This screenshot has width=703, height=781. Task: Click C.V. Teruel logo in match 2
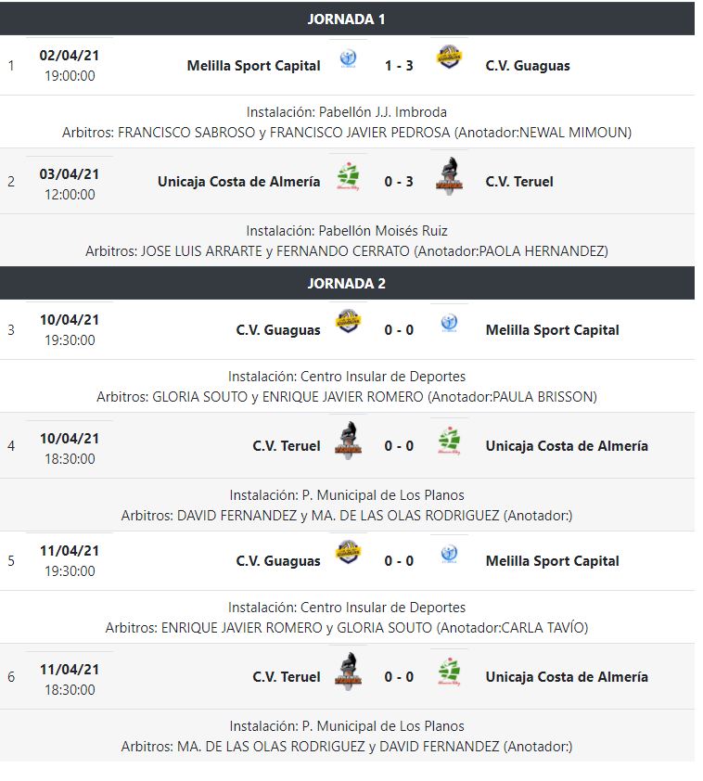449,176
